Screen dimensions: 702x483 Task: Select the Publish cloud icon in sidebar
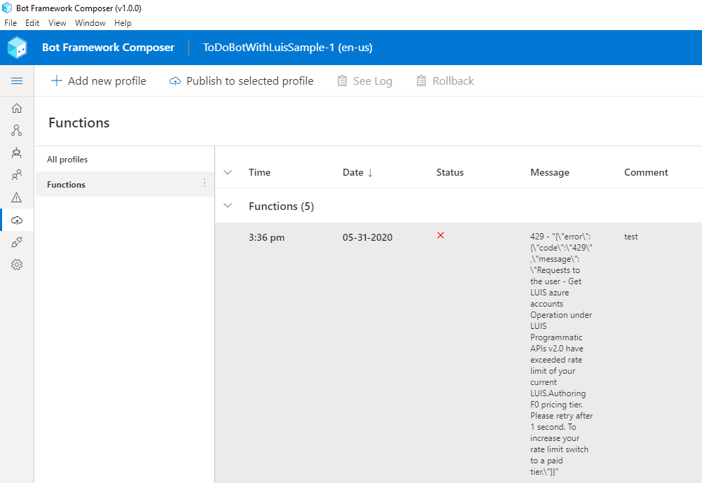pos(17,220)
